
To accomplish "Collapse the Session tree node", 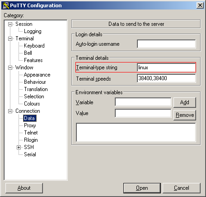I will (10, 24).
